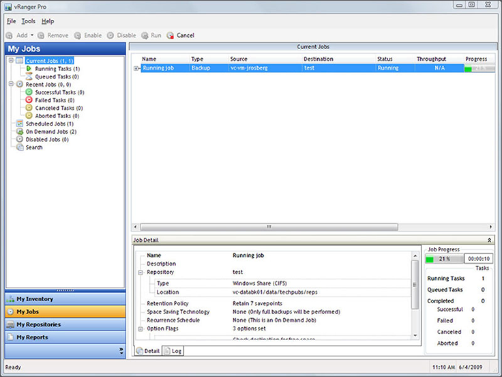Click the Remove toolbar icon
Screen dimensions: 502x377
coord(41,36)
